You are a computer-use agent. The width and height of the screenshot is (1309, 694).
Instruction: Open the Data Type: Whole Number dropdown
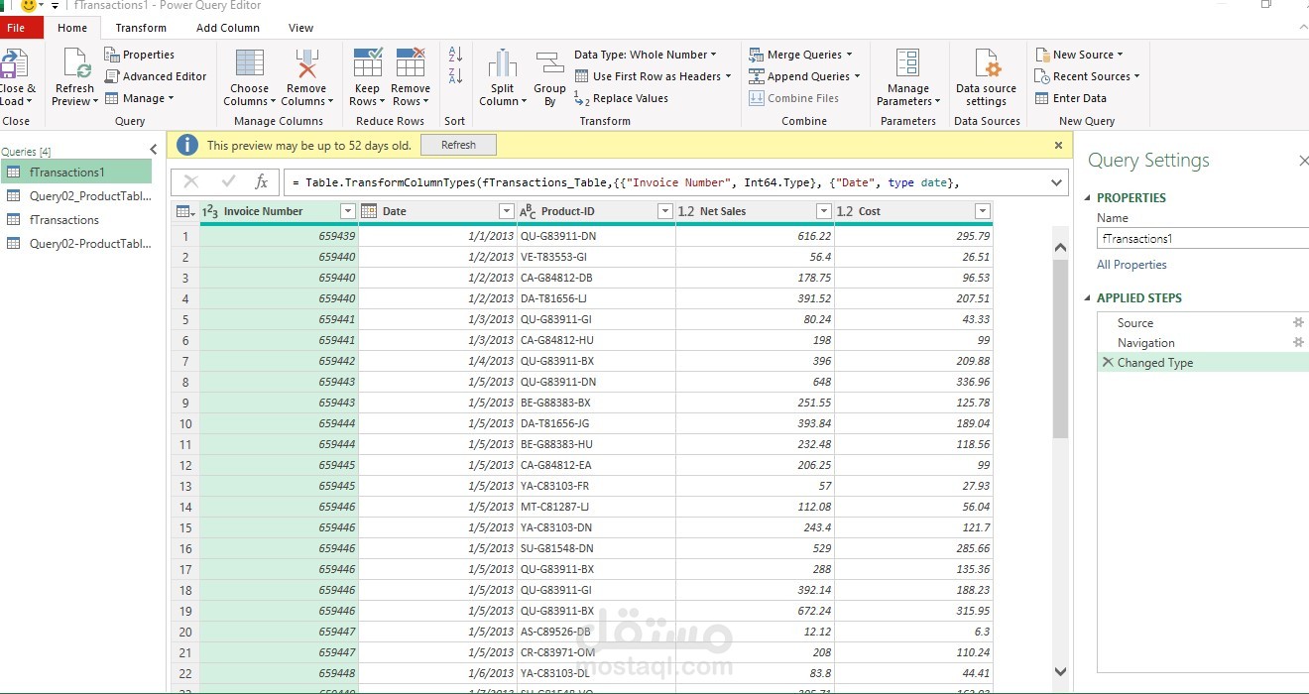(x=645, y=55)
